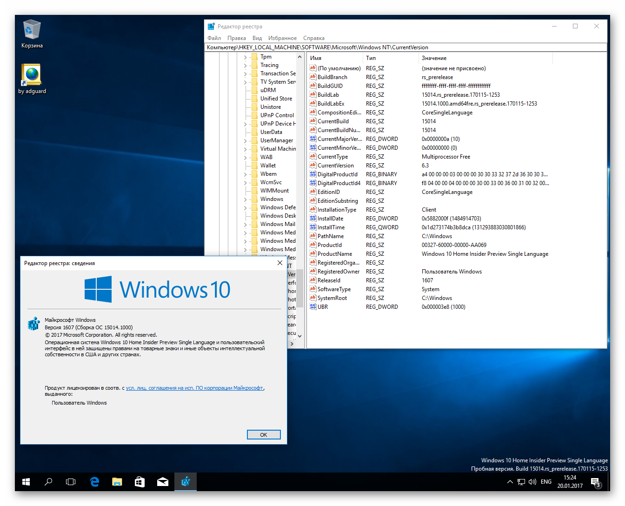Open the Избранное menu
This screenshot has height=506, width=625.
click(x=282, y=38)
